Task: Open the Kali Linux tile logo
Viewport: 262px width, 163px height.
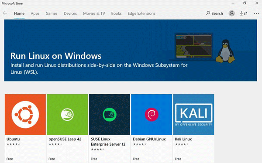Action: click(193, 115)
